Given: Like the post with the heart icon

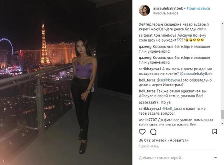Looking at the screenshot, I should [x=142, y=132].
